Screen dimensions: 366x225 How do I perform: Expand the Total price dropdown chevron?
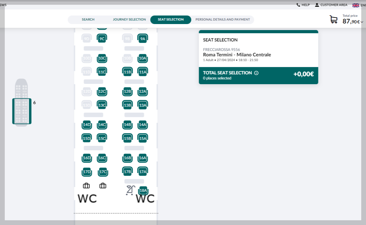click(x=362, y=22)
